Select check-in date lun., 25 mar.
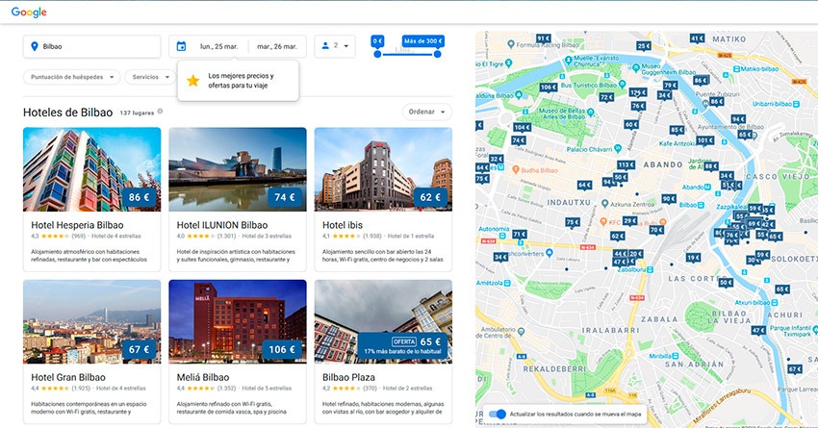Viewport: 818px width, 428px height. [218, 46]
